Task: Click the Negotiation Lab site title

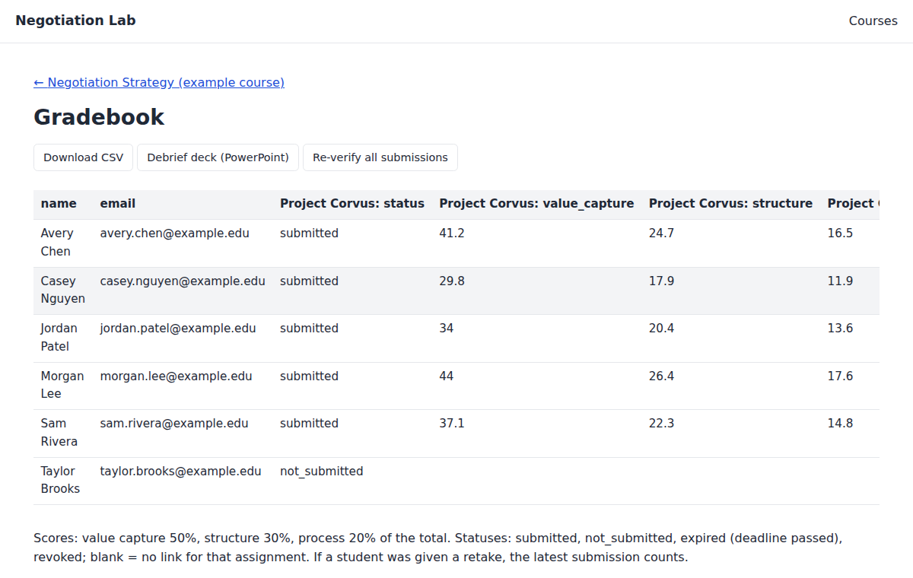Action: (75, 21)
